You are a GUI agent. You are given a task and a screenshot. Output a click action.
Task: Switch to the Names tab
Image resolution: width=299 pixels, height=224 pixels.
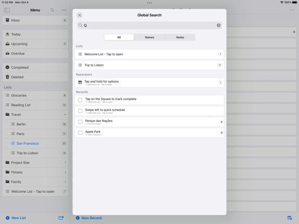pyautogui.click(x=149, y=37)
